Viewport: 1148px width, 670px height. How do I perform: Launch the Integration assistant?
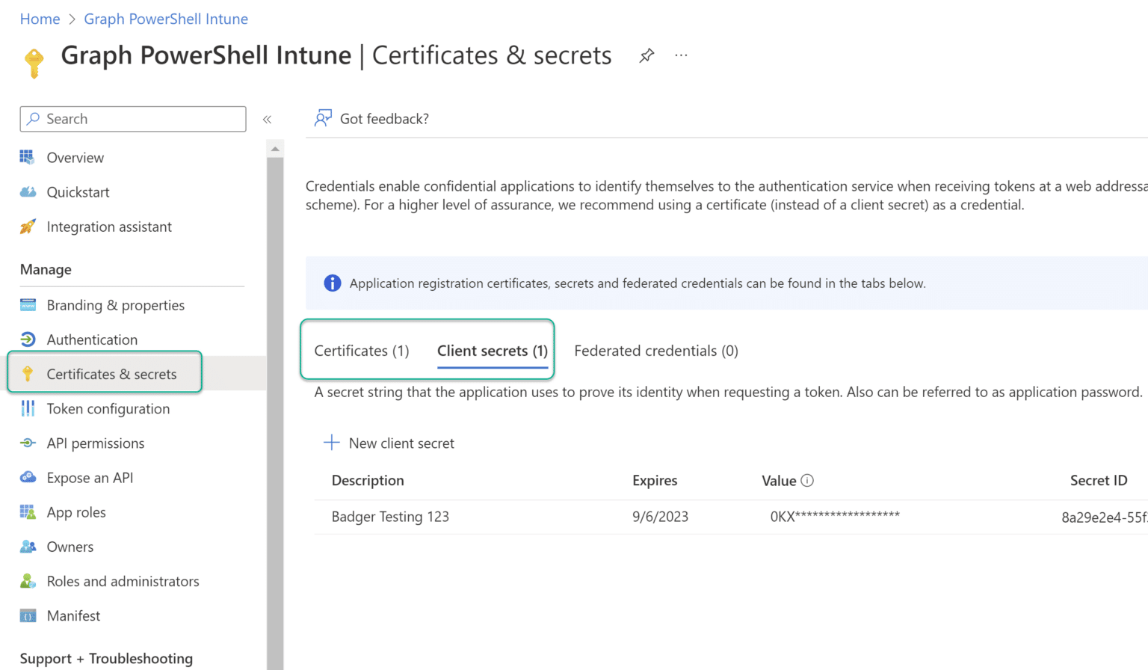click(x=109, y=227)
